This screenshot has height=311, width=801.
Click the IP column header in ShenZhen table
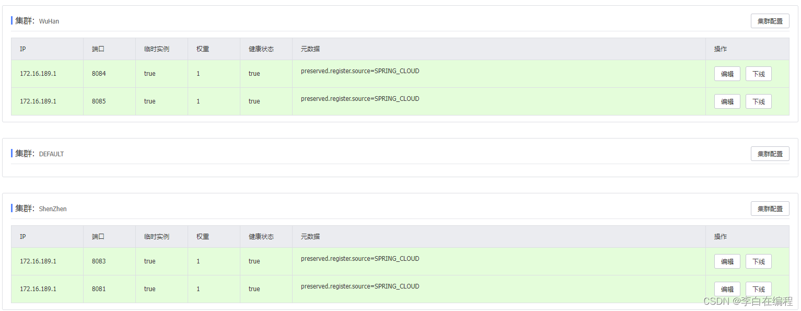pos(23,237)
